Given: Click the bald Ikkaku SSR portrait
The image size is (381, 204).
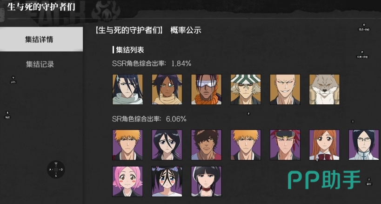Looking at the screenshot, I should pyautogui.click(x=285, y=89).
